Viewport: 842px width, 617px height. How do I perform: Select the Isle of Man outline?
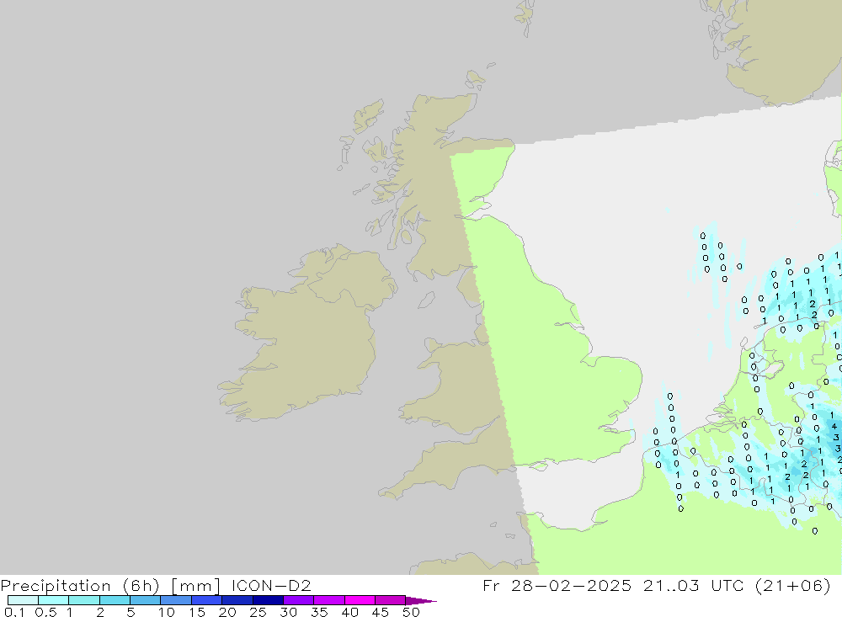pos(426,301)
